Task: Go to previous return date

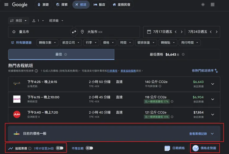Action: 211,32
